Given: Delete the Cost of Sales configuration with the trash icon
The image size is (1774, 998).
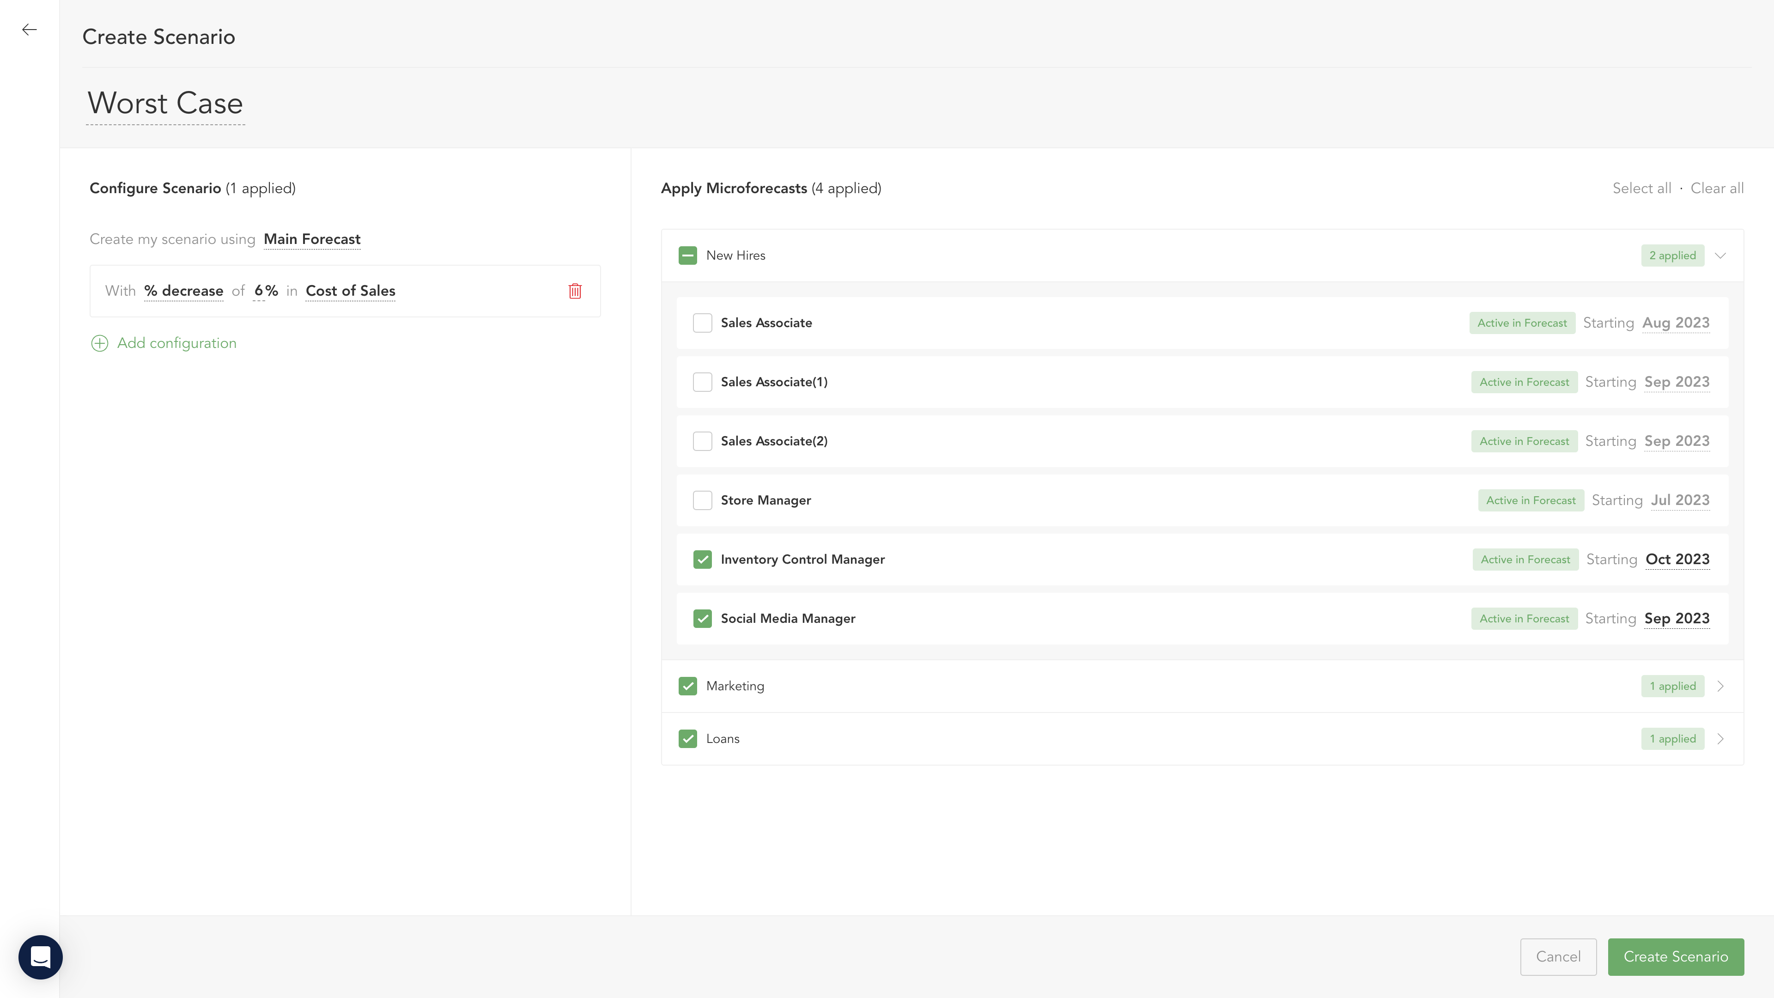Looking at the screenshot, I should (575, 291).
